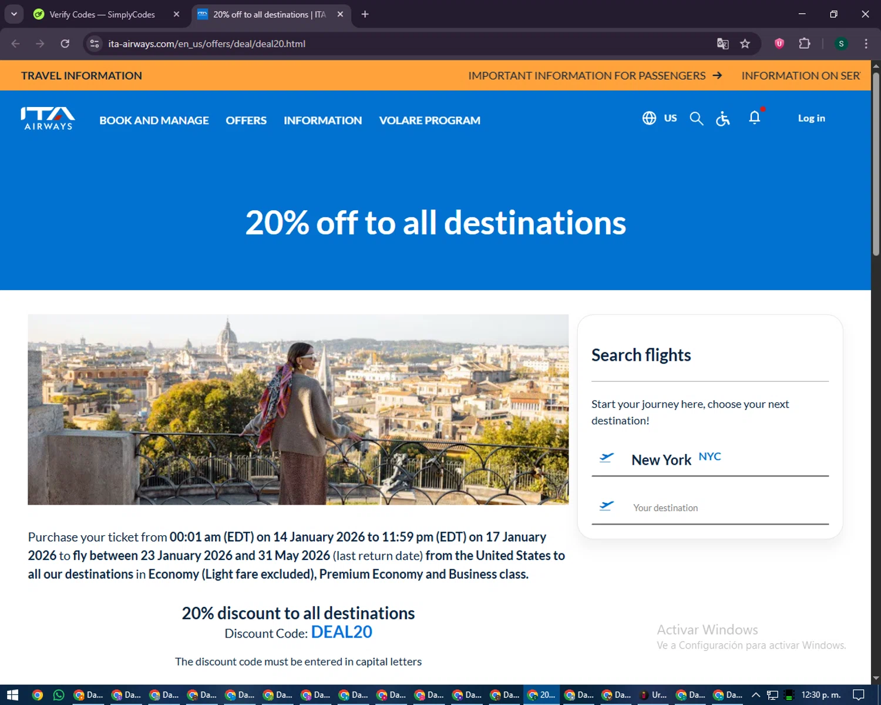Screen dimensions: 881x705
Task: Click the Log in button
Action: pyautogui.click(x=812, y=118)
